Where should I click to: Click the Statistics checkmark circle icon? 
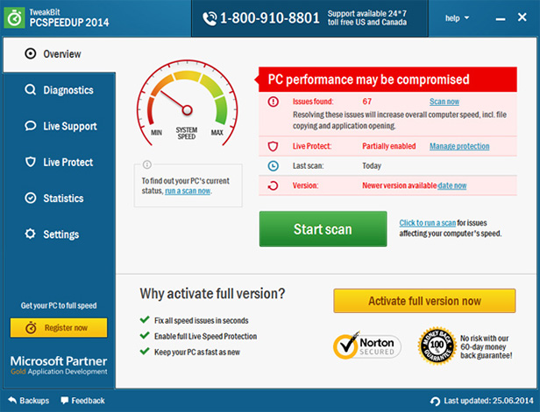pyautogui.click(x=31, y=198)
